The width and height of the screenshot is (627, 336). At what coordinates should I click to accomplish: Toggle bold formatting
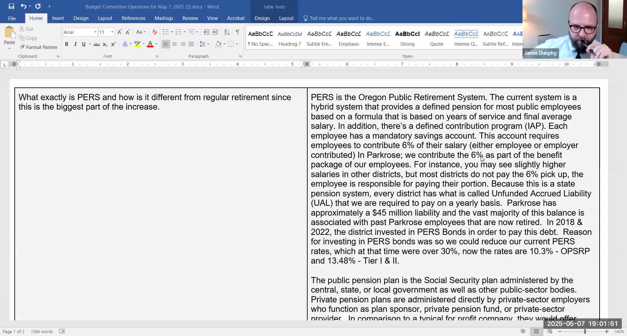coord(67,44)
